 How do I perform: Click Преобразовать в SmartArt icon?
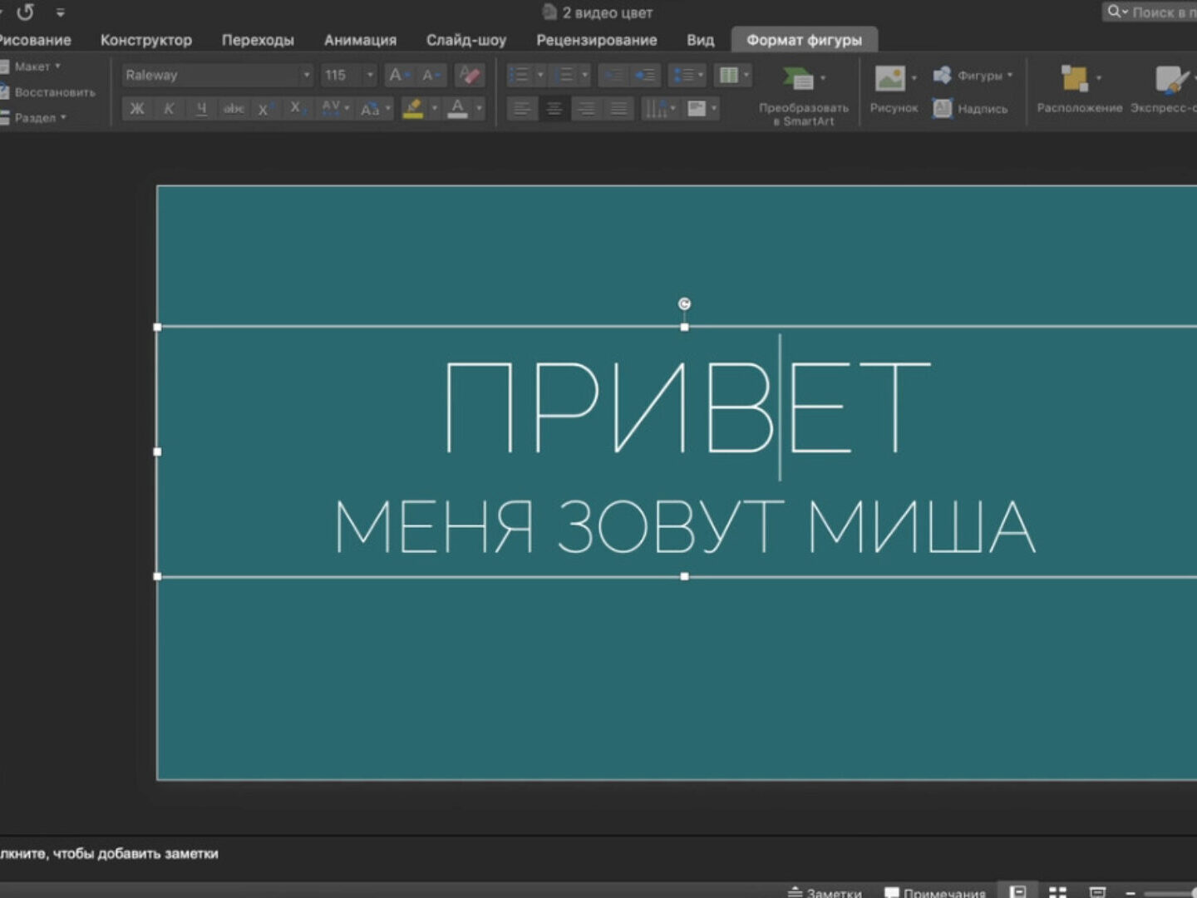tap(799, 80)
